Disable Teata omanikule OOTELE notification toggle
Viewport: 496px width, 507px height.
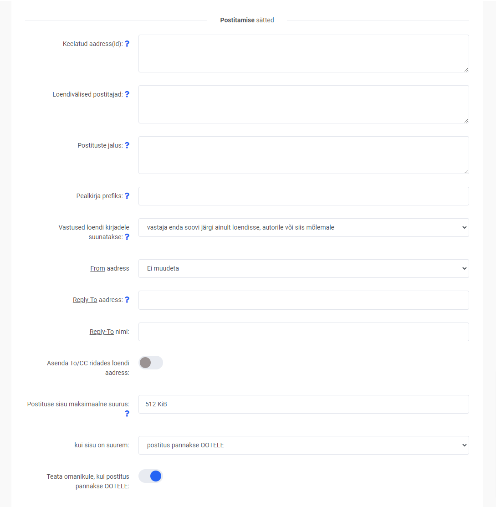[x=150, y=476]
